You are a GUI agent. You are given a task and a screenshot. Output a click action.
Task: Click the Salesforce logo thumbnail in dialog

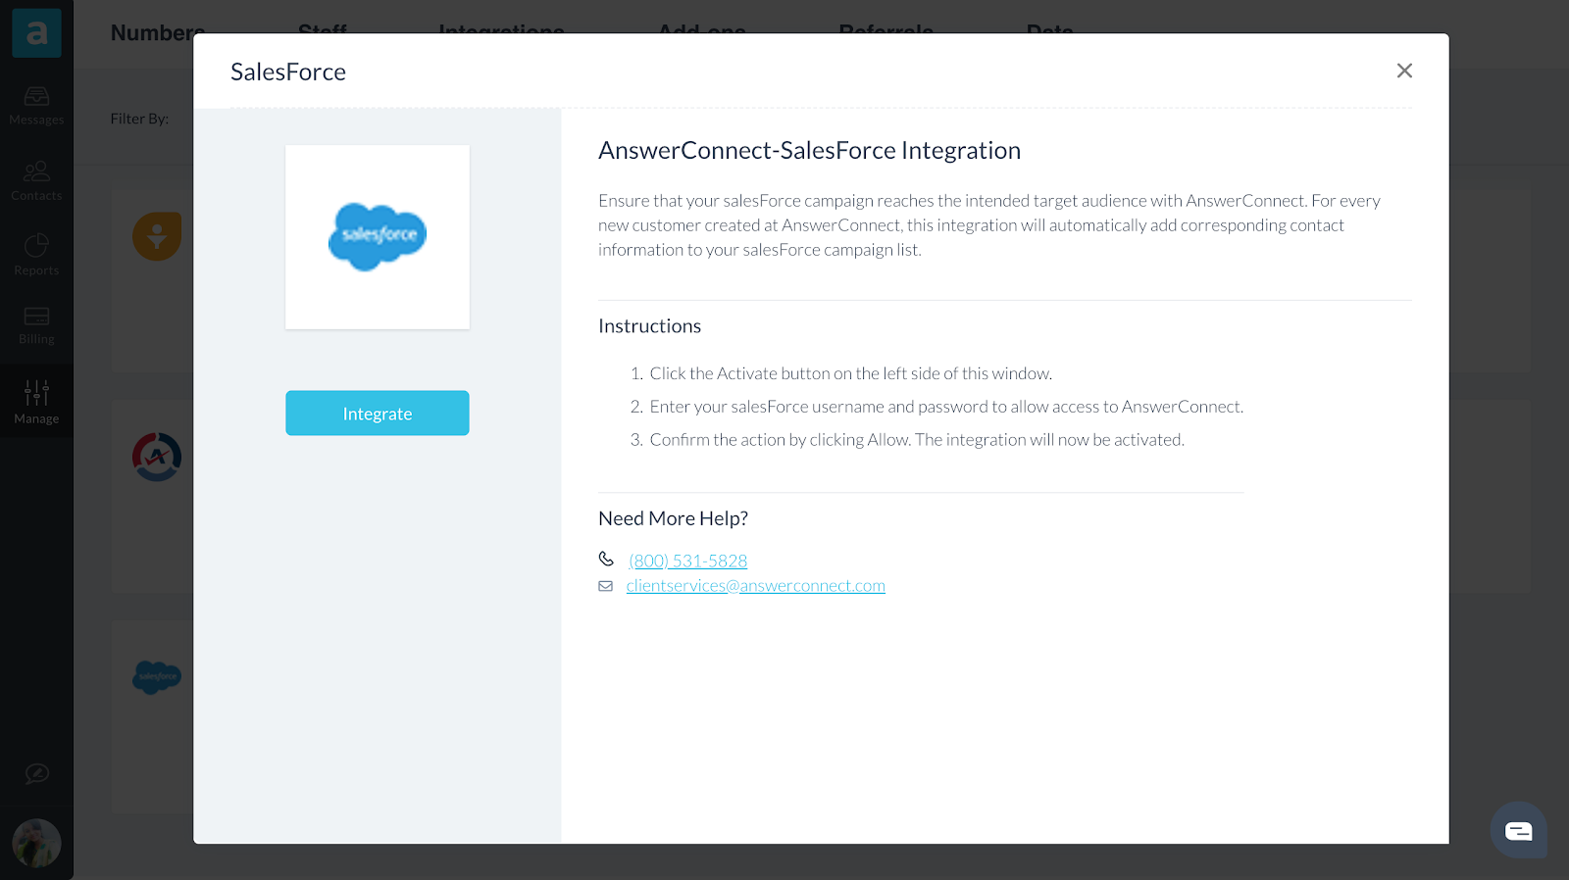tap(378, 237)
